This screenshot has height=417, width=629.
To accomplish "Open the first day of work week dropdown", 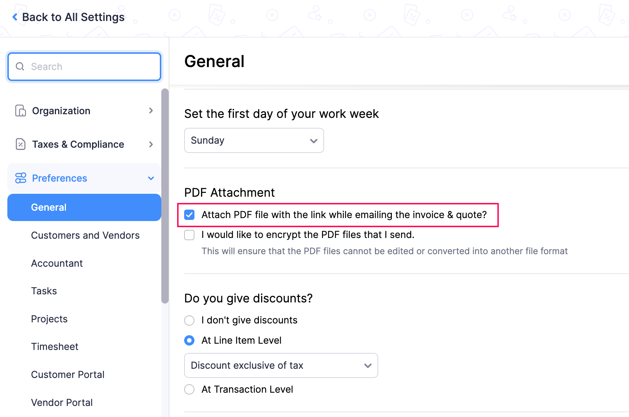I will 254,140.
